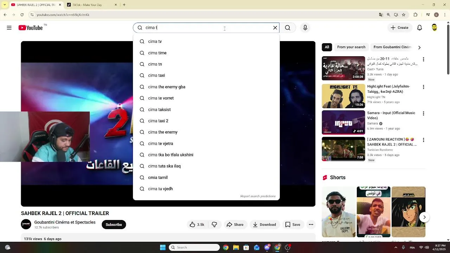Open the tab search dropdown arrow
Screen dimensions: 450x253
pyautogui.click(x=4, y=5)
